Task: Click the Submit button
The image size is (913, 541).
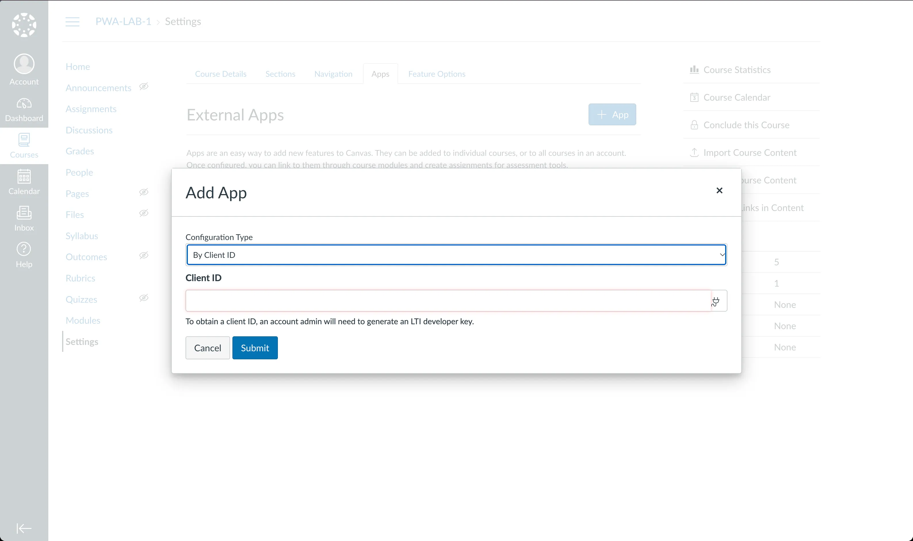Action: click(x=255, y=348)
